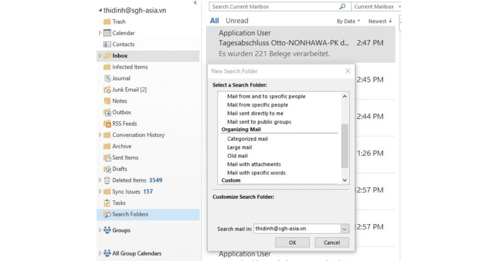Click the Contacts card icon

click(107, 44)
